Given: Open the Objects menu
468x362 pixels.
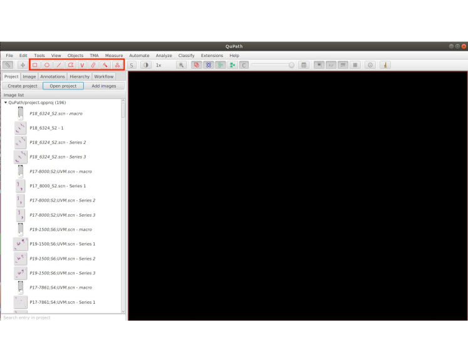Looking at the screenshot, I should (x=75, y=56).
